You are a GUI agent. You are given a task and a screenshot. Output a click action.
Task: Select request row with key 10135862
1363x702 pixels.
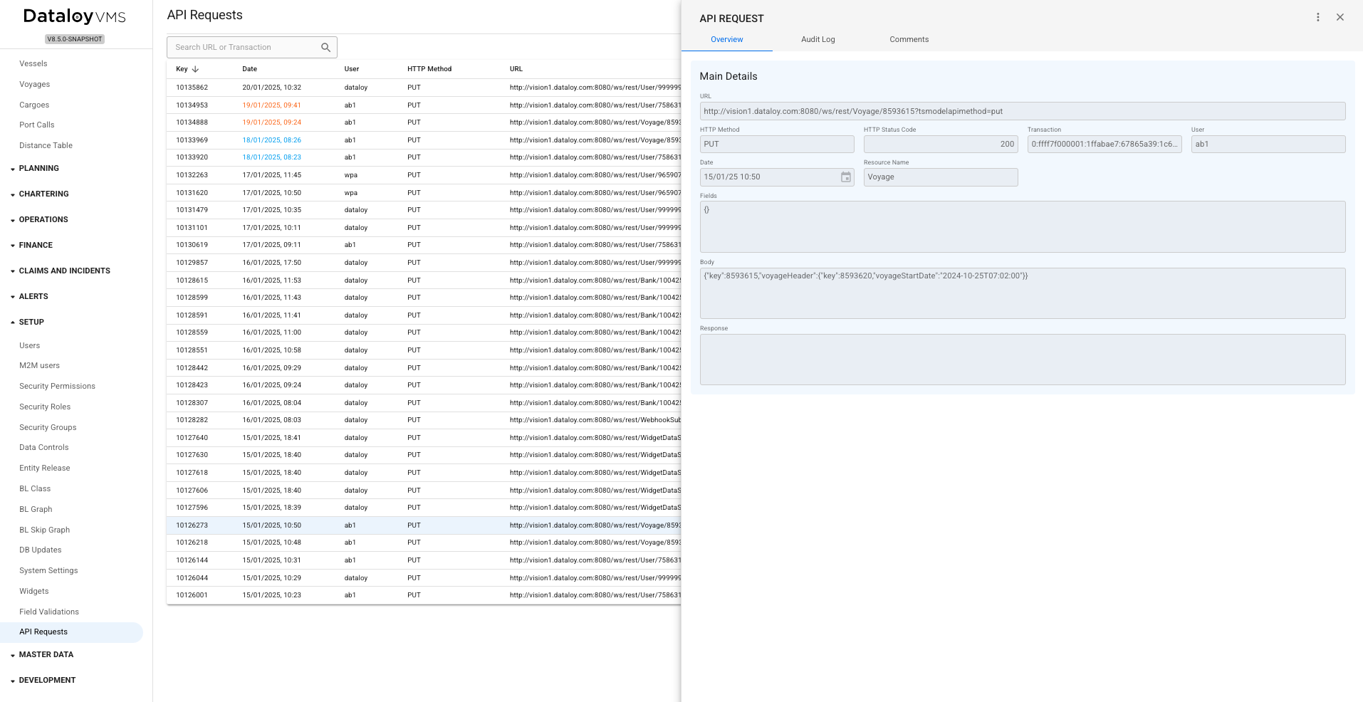tap(424, 88)
